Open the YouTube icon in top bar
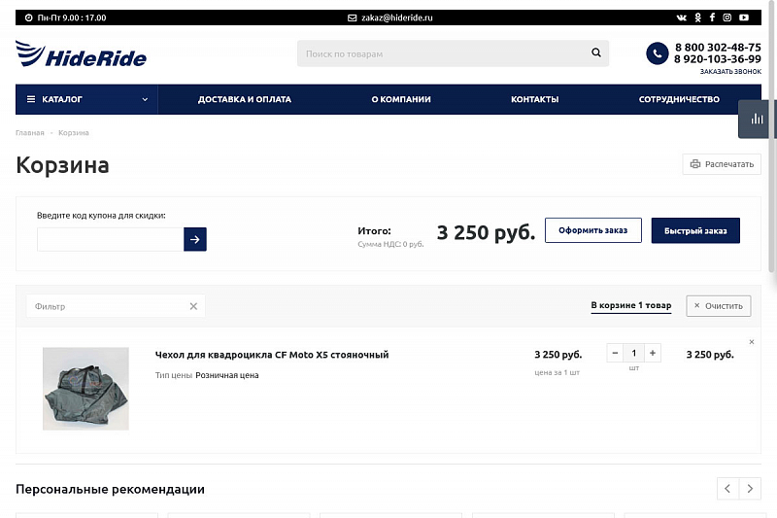 click(744, 17)
